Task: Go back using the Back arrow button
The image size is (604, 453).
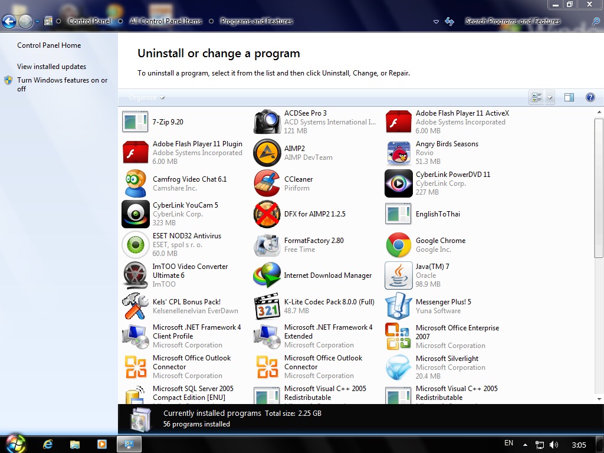Action: (x=9, y=22)
